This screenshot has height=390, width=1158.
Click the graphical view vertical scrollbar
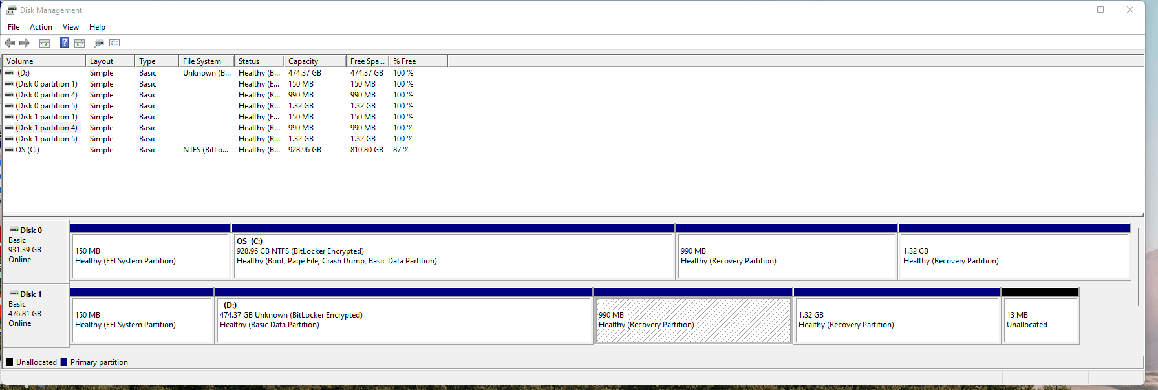[x=1139, y=267]
